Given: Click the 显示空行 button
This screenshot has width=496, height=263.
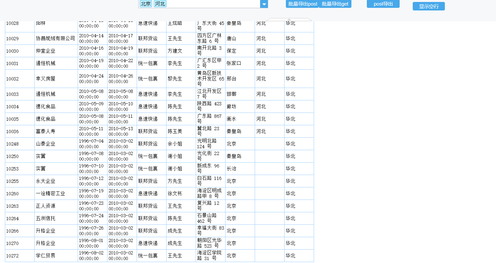Looking at the screenshot, I should click(429, 6).
